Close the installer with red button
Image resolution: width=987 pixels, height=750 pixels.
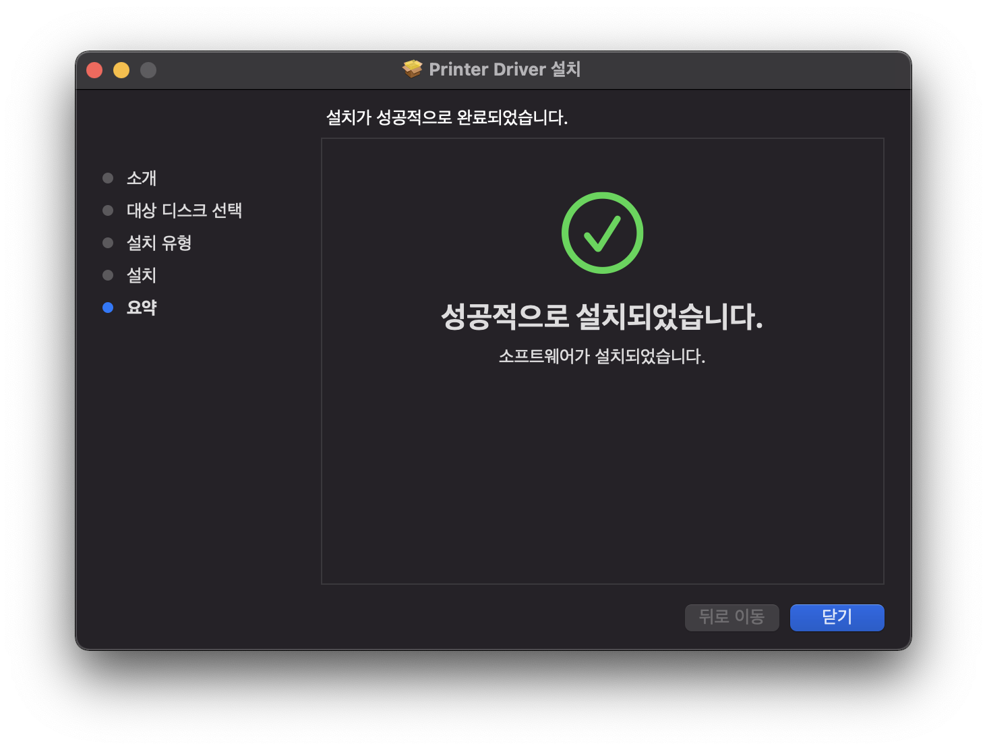(94, 70)
